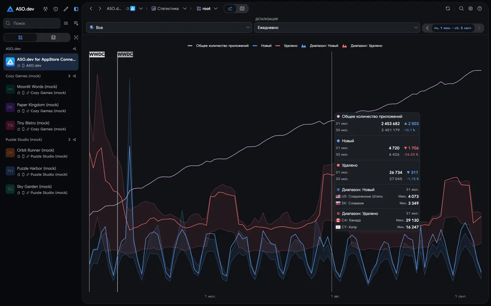Share the Puzzle Studio (mock) group

(74, 140)
